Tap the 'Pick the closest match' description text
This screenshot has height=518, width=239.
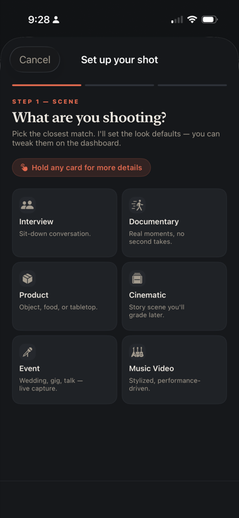coord(116,139)
